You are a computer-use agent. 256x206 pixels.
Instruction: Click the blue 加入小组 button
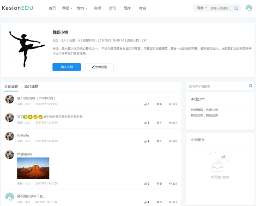point(67,67)
